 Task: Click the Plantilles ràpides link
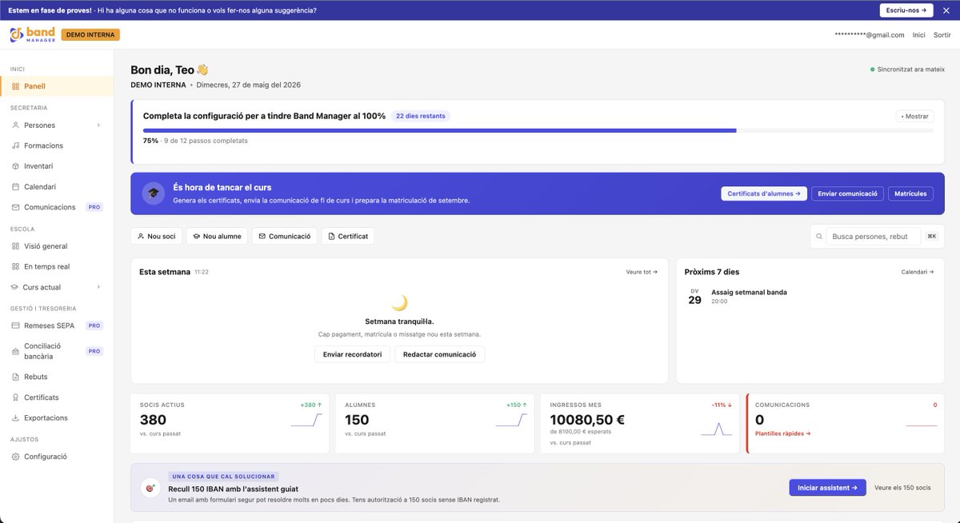pyautogui.click(x=782, y=434)
